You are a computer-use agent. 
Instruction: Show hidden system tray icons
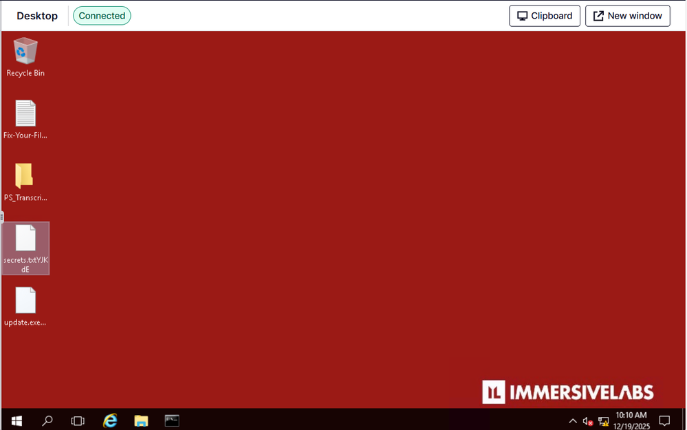[573, 421]
